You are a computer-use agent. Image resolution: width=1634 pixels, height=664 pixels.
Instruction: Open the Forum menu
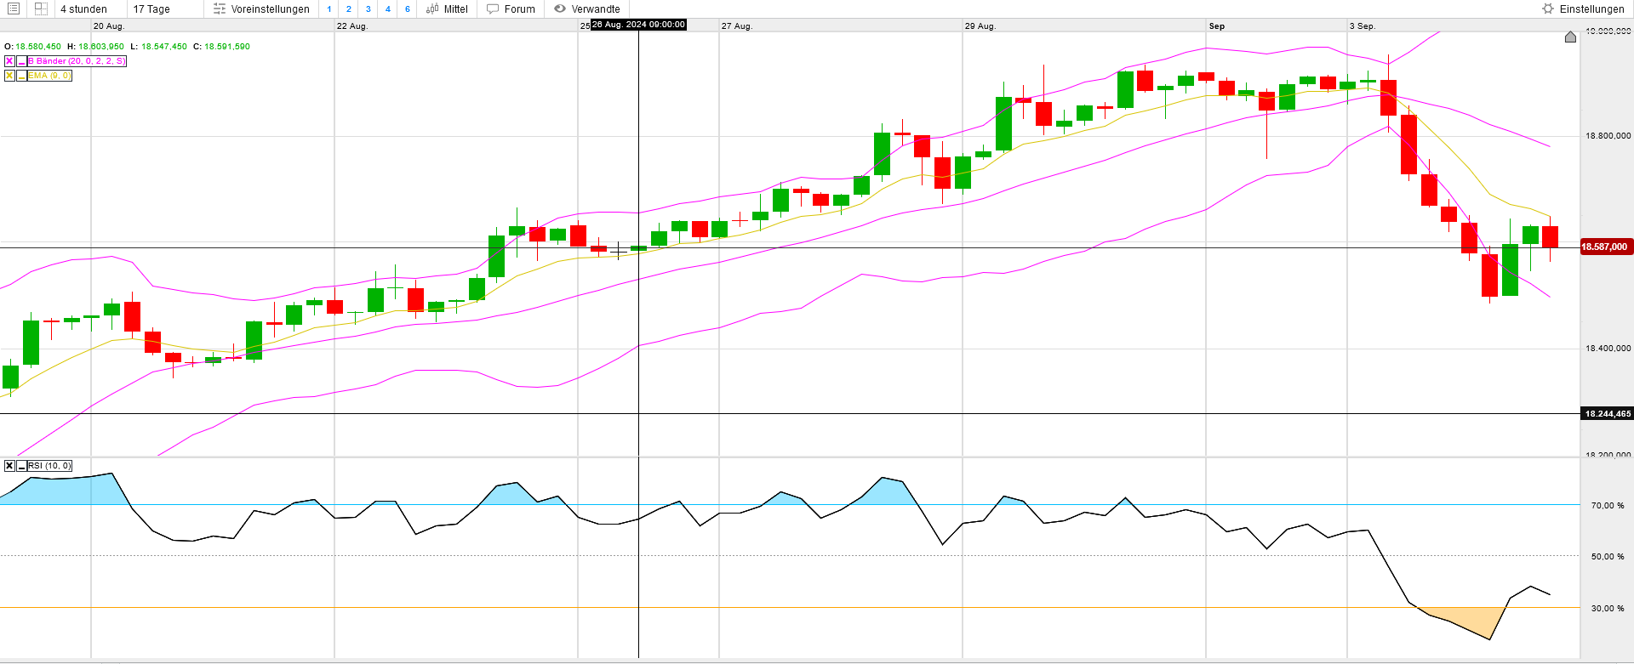click(x=511, y=9)
